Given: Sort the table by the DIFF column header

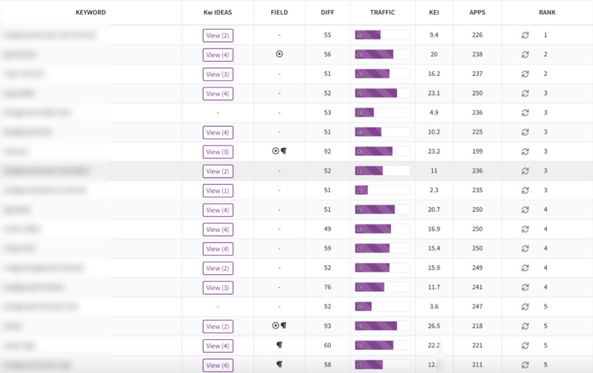Looking at the screenshot, I should (x=327, y=12).
